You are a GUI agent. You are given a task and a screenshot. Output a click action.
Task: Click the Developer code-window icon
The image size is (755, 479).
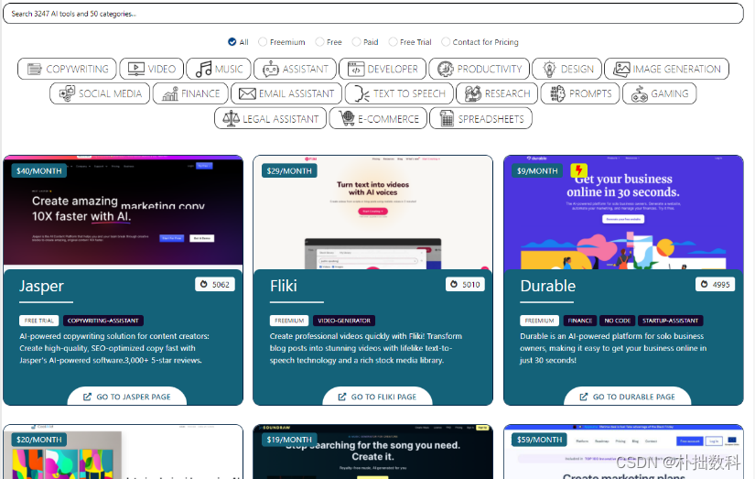pos(356,69)
